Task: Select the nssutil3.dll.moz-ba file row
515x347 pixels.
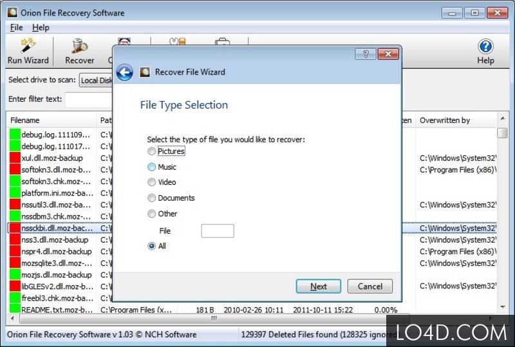Action: click(59, 205)
